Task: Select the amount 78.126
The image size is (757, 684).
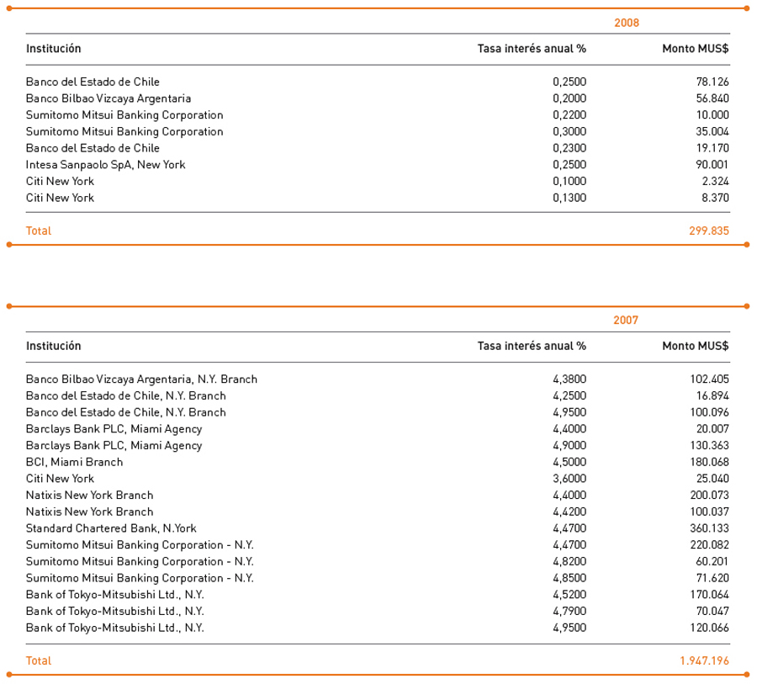Action: point(712,82)
